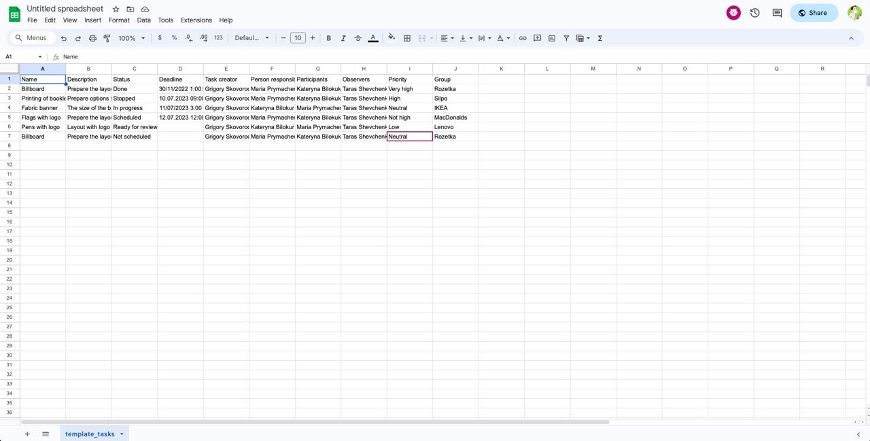The width and height of the screenshot is (870, 441).
Task: Toggle bold formatting
Action: pos(329,38)
